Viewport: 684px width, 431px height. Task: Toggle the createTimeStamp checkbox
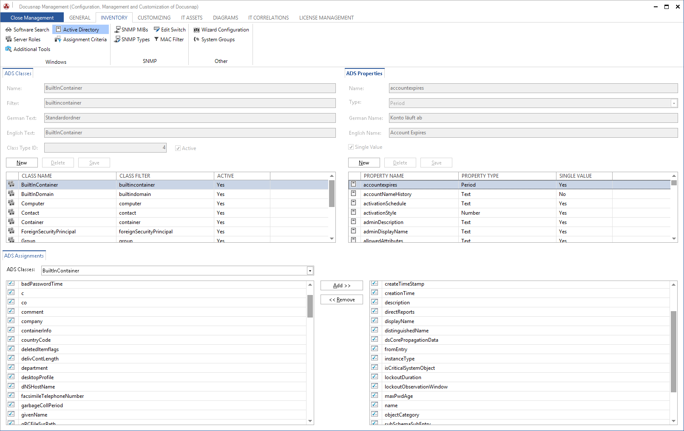coord(375,284)
